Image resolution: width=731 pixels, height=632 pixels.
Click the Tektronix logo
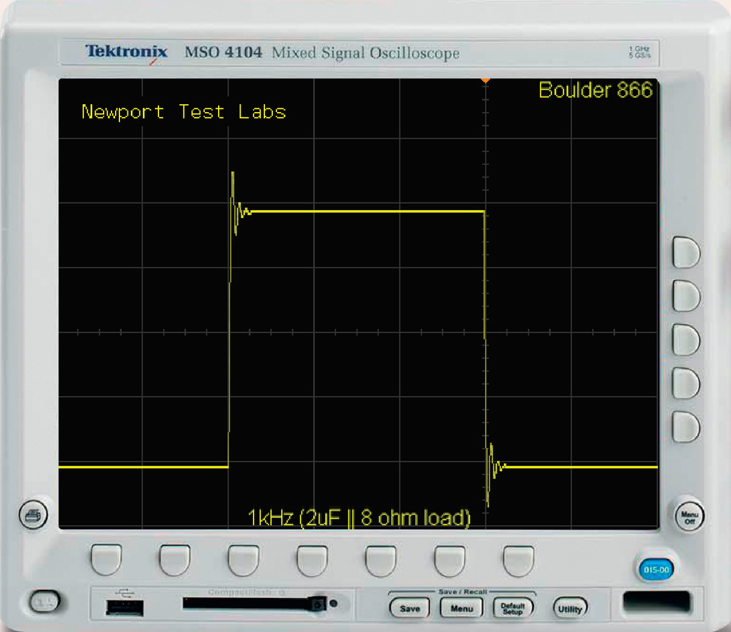pyautogui.click(x=126, y=51)
